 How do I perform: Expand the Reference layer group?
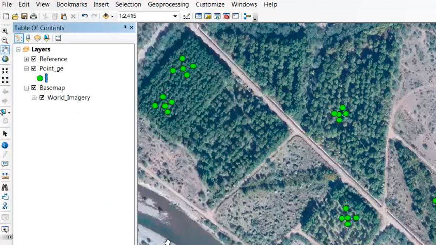click(26, 59)
